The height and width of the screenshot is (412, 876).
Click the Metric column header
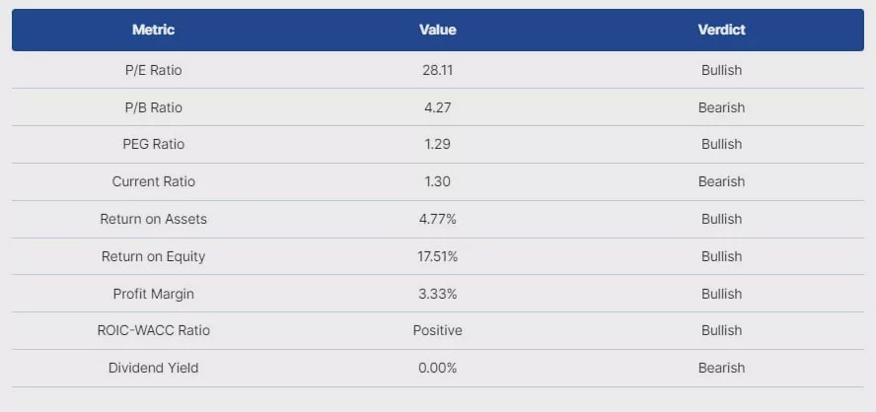(x=153, y=30)
